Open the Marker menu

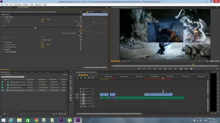click(26, 4)
